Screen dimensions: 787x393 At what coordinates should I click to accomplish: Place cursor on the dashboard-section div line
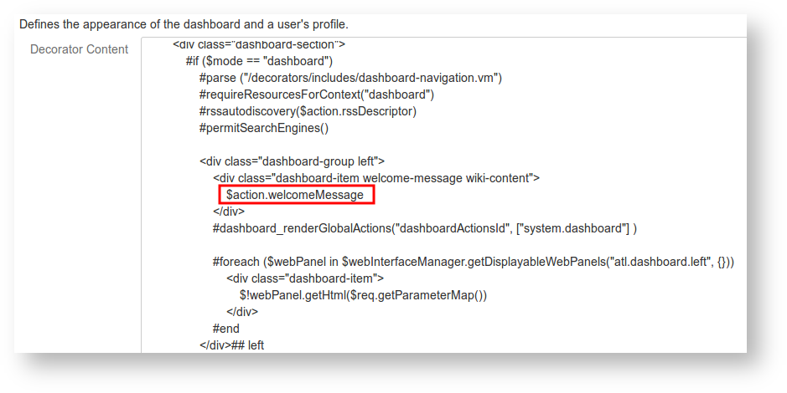point(259,43)
